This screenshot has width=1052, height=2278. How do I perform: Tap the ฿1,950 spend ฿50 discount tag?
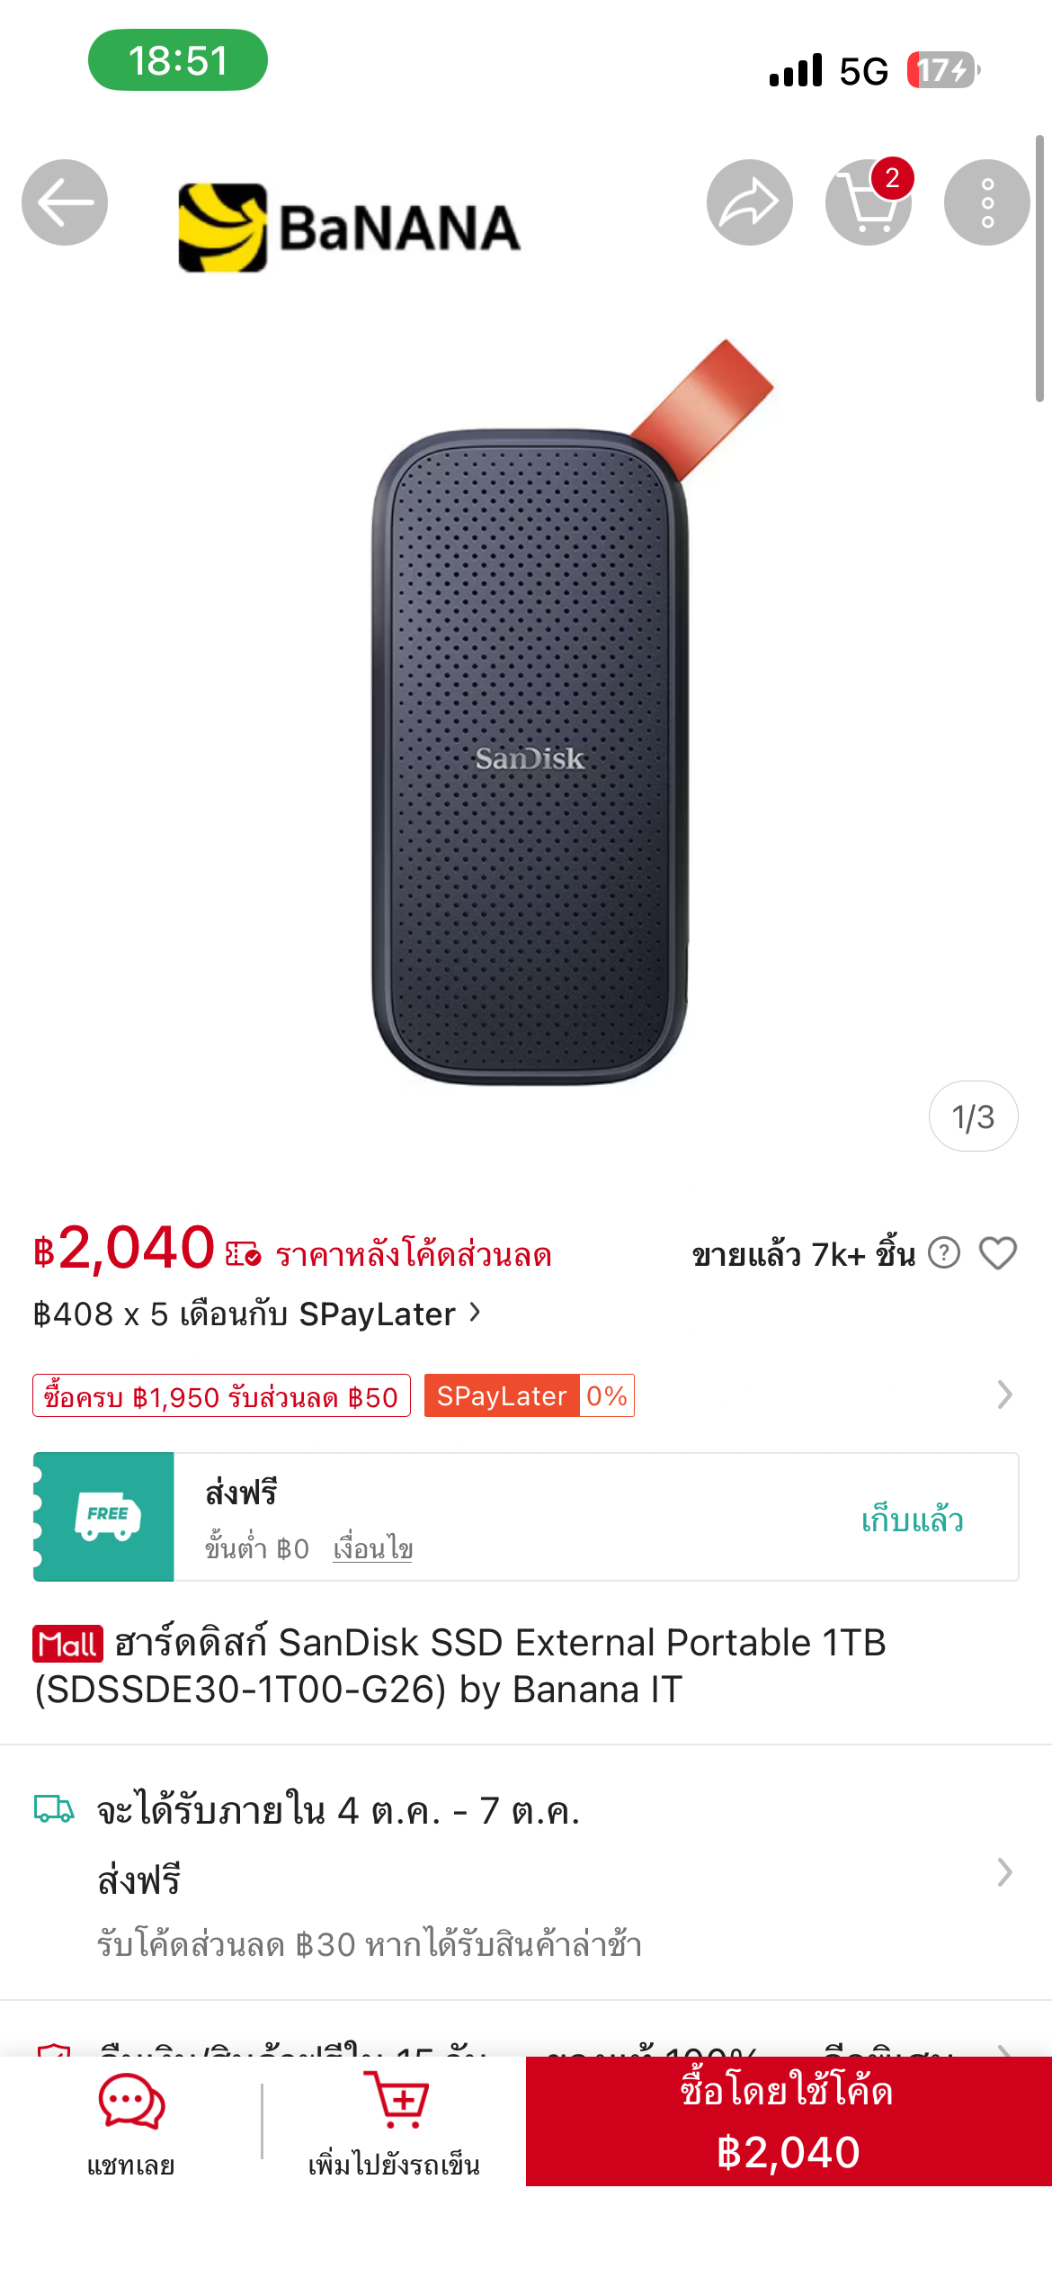221,1396
